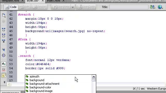The width and height of the screenshot is (166, 93).
Task: Switch to Code view
Action: click(x=11, y=7)
